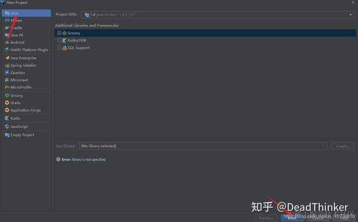Click the Previous button
Viewport: 358px width, 222px height.
pos(266,218)
